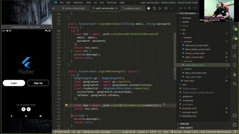
Task: Expand the ios folder
Action: pyautogui.click(x=183, y=30)
